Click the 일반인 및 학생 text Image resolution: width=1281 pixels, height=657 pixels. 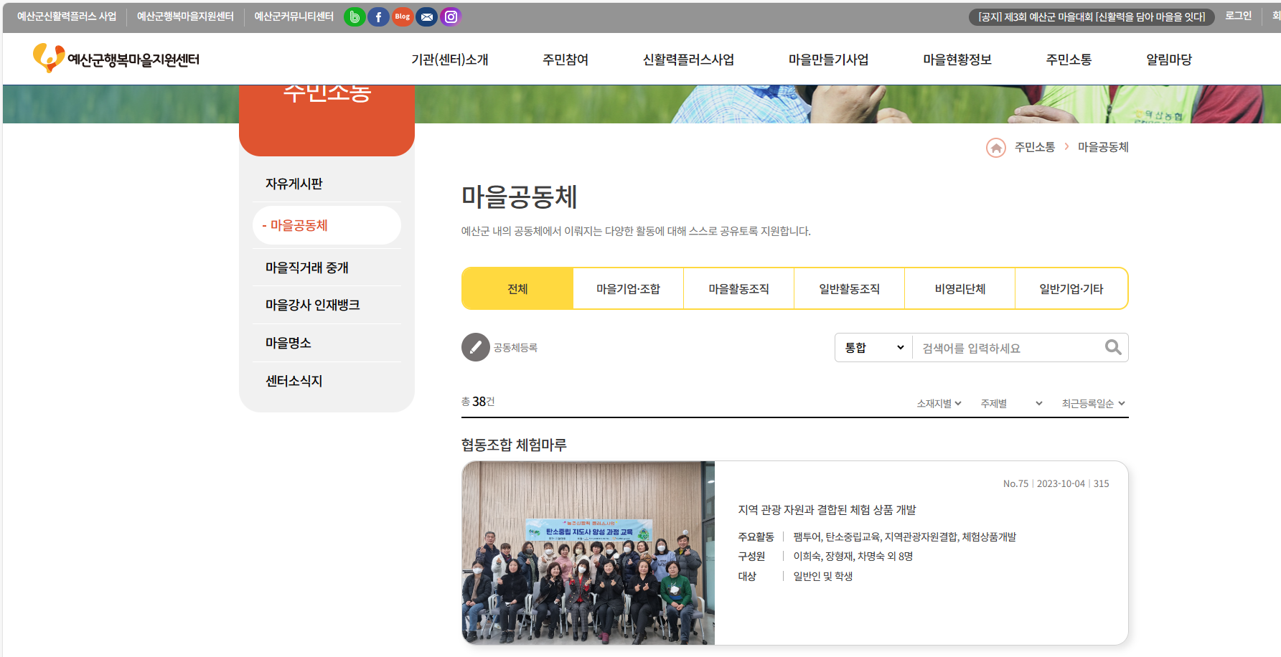click(822, 577)
